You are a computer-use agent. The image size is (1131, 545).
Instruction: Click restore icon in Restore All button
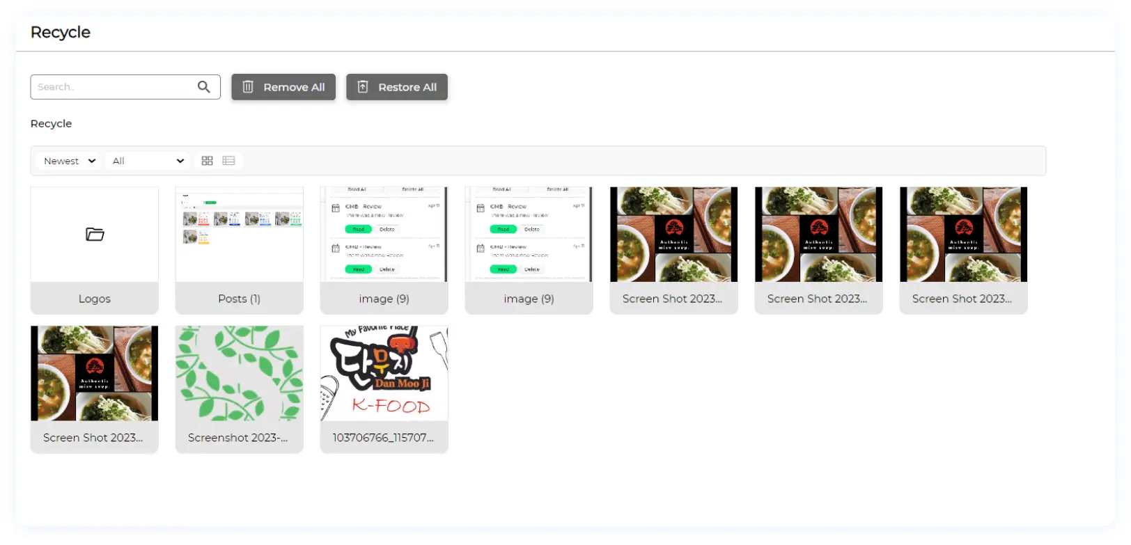(363, 87)
